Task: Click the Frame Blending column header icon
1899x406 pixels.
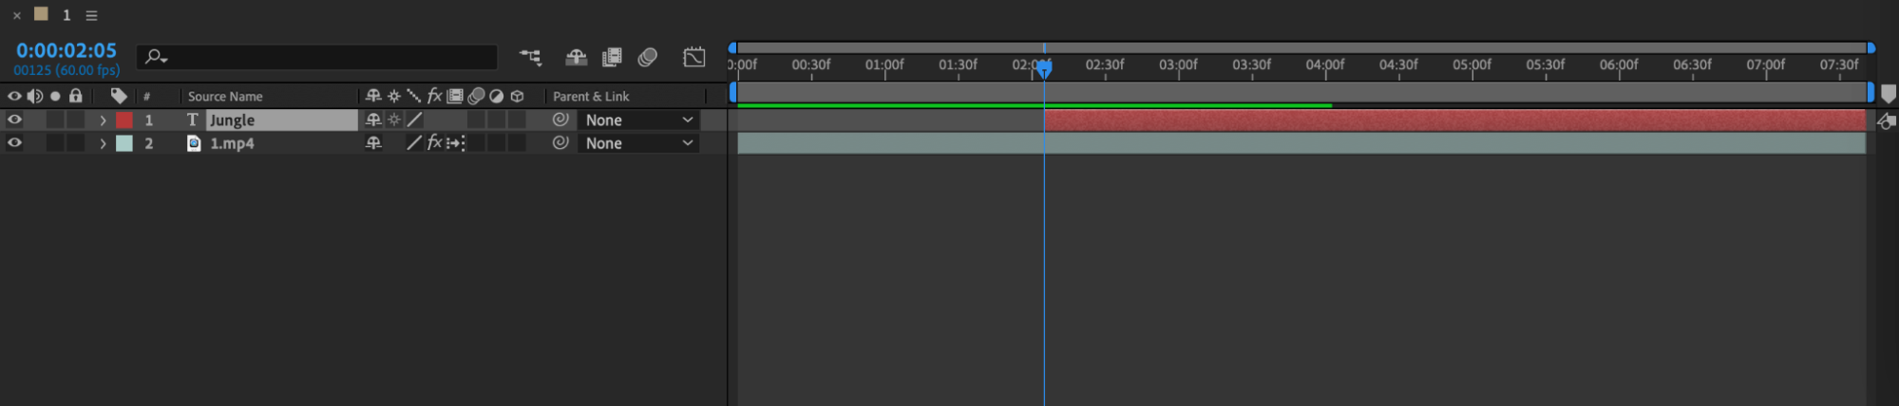Action: tap(455, 96)
